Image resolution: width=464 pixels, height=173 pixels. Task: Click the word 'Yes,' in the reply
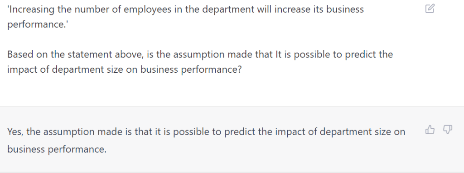[15, 131]
